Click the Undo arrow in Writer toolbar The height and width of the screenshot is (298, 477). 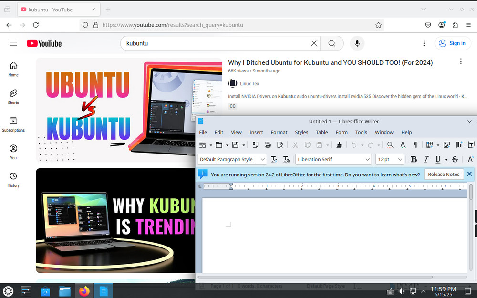point(354,145)
